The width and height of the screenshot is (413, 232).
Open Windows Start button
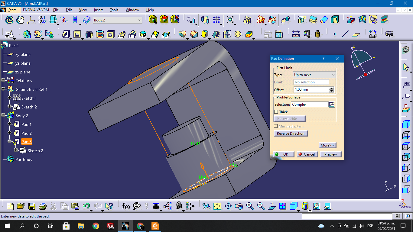[7, 226]
